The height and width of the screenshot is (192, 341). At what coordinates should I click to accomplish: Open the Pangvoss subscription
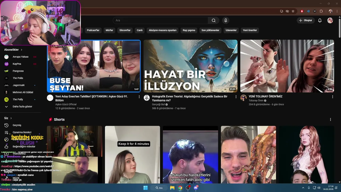click(x=20, y=71)
